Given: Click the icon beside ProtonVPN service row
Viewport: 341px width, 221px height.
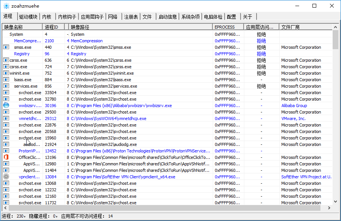Looking at the screenshot, I should 6,151.
